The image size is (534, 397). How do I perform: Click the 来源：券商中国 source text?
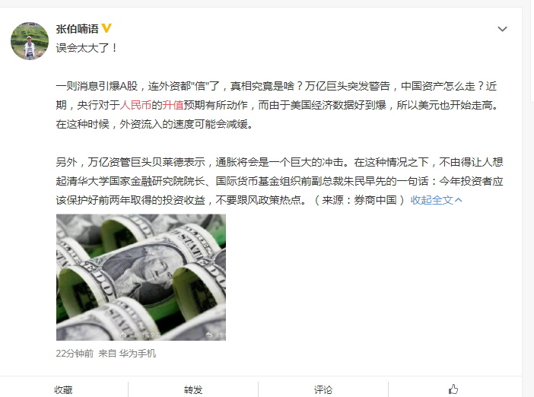pyautogui.click(x=359, y=200)
